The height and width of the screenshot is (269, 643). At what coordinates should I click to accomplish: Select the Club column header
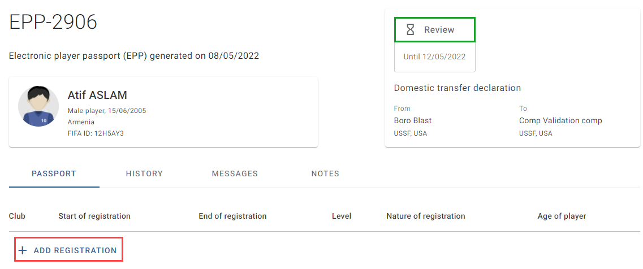[x=17, y=216]
